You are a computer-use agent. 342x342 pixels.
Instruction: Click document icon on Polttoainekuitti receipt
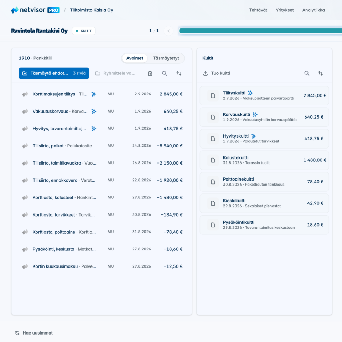point(213,182)
